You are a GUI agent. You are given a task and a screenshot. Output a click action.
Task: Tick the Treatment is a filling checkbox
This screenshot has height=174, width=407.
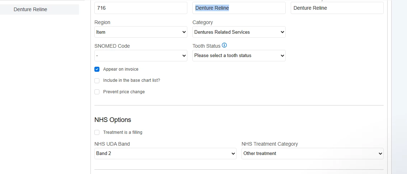point(97,132)
